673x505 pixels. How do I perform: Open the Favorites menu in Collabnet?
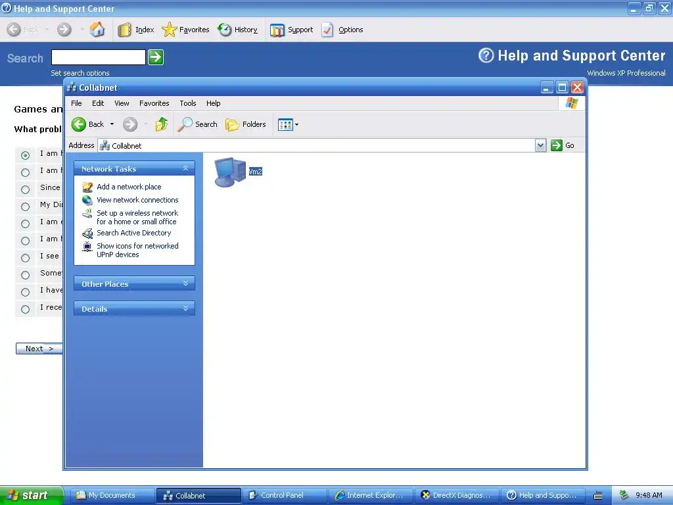click(x=154, y=103)
